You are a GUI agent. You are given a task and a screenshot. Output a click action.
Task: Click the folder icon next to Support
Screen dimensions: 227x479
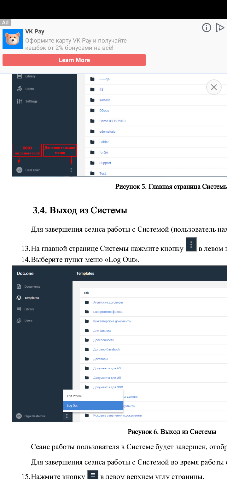(x=92, y=163)
